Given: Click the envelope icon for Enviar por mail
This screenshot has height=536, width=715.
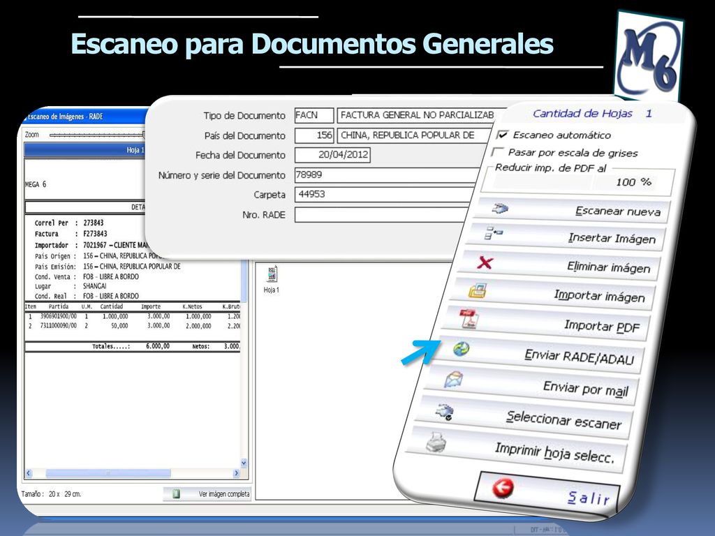Looking at the screenshot, I should point(453,379).
